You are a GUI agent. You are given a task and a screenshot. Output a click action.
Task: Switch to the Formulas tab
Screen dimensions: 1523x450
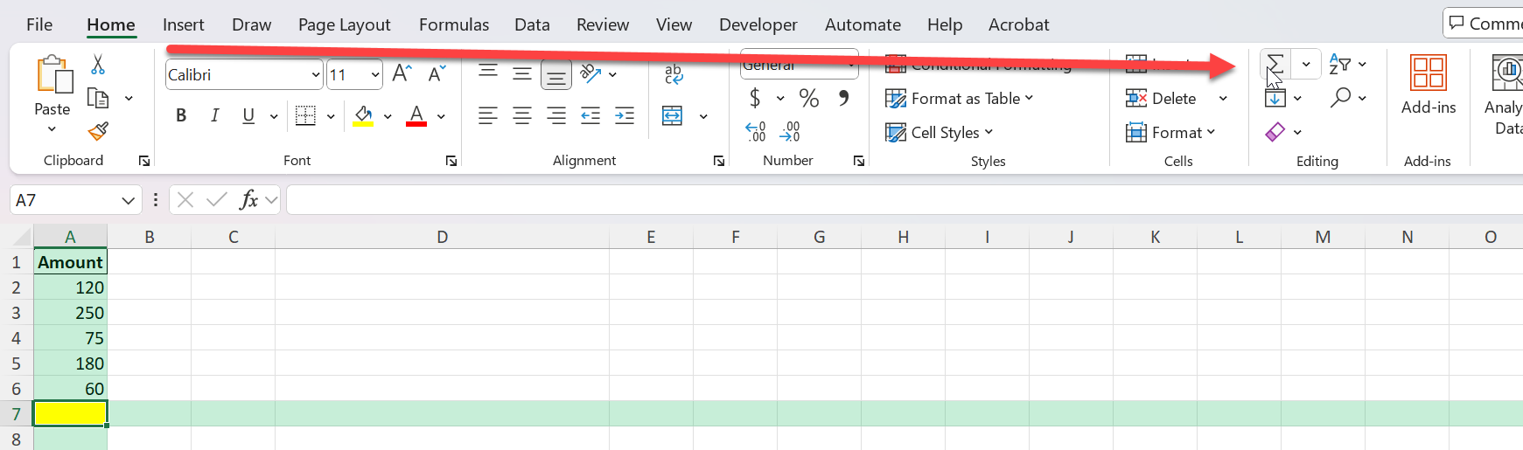[x=454, y=24]
